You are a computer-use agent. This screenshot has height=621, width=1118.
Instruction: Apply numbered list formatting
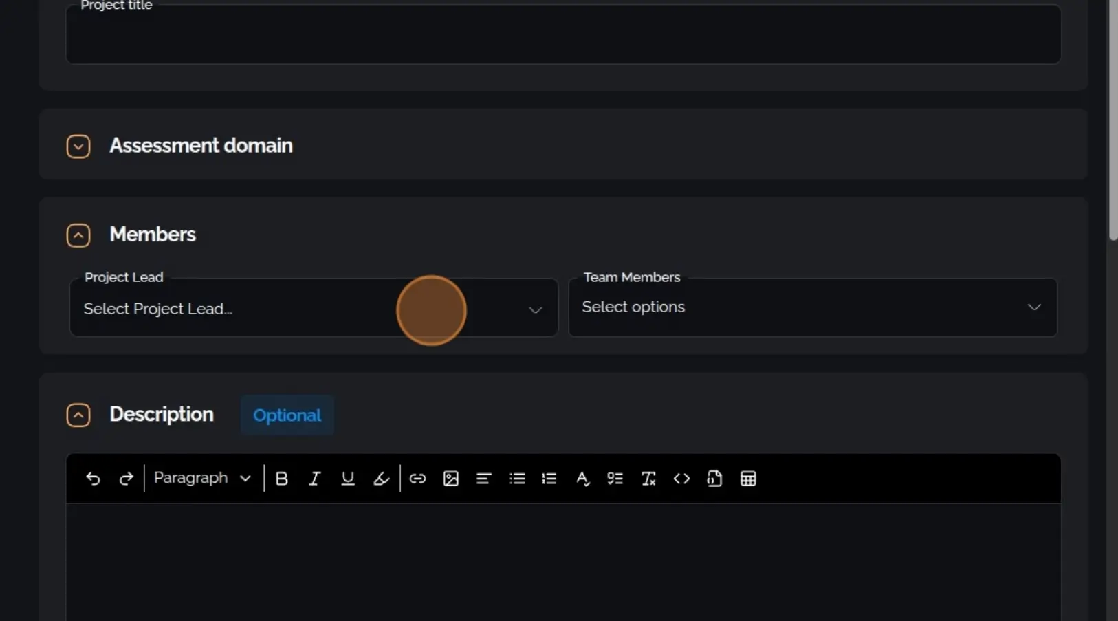[549, 479]
